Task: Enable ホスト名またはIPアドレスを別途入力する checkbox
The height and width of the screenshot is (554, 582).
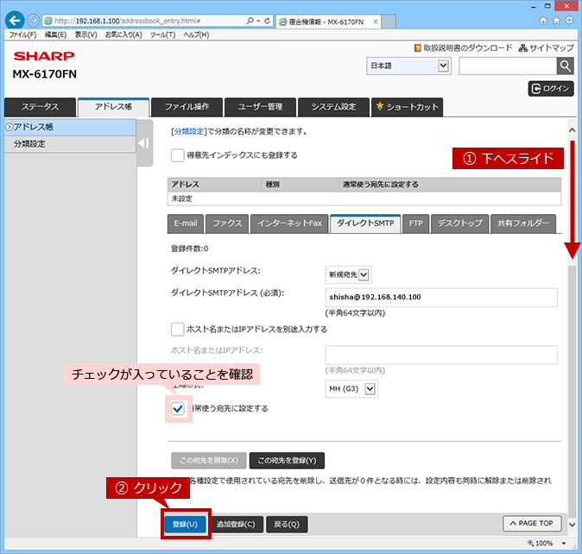Action: coord(177,330)
